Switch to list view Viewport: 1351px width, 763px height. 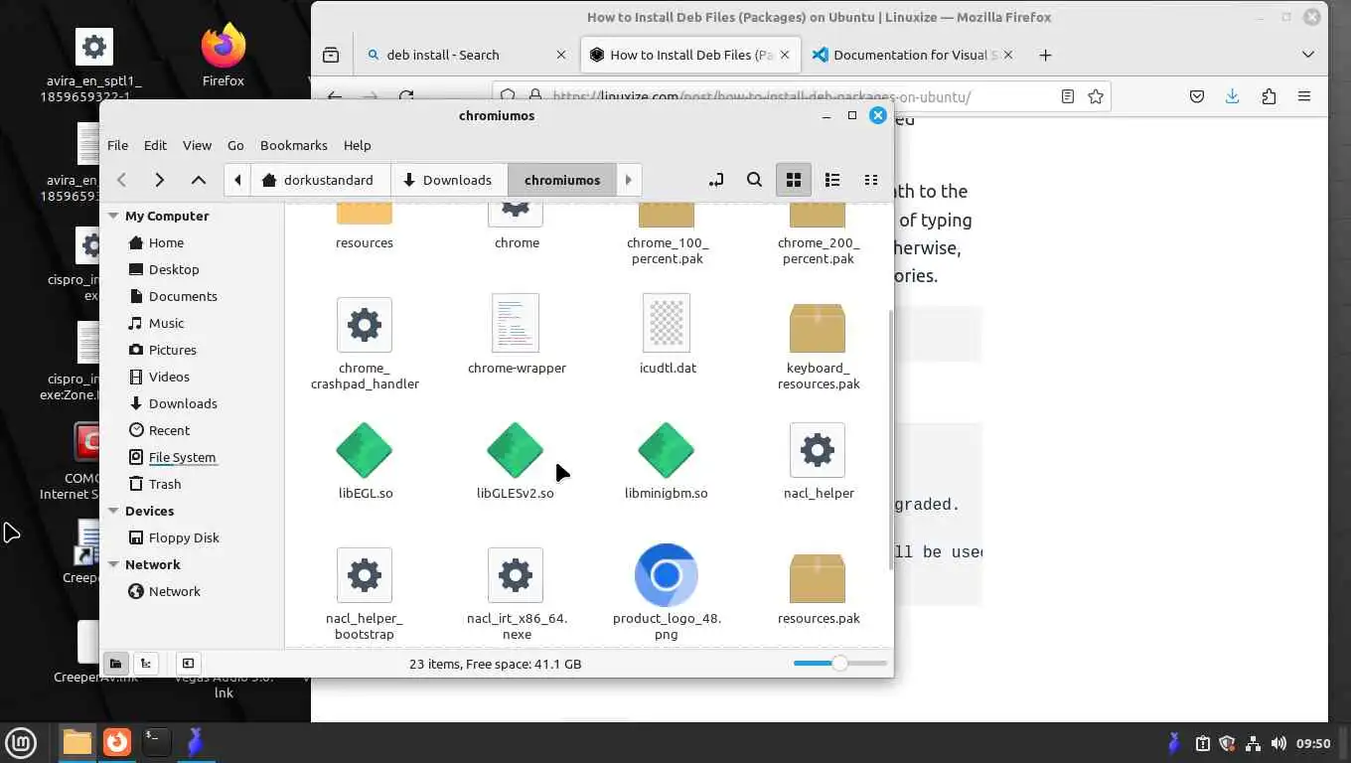point(832,180)
